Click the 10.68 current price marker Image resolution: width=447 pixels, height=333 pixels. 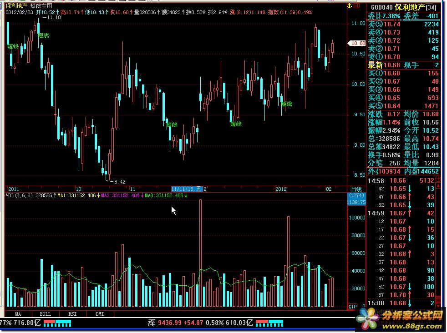coord(357,43)
